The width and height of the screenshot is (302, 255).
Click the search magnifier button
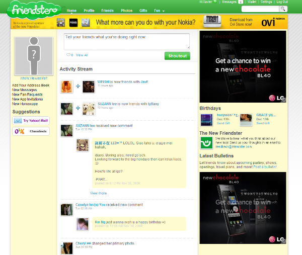click(283, 9)
